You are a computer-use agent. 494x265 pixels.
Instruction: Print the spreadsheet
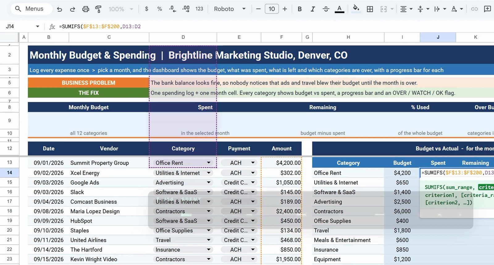pyautogui.click(x=86, y=9)
